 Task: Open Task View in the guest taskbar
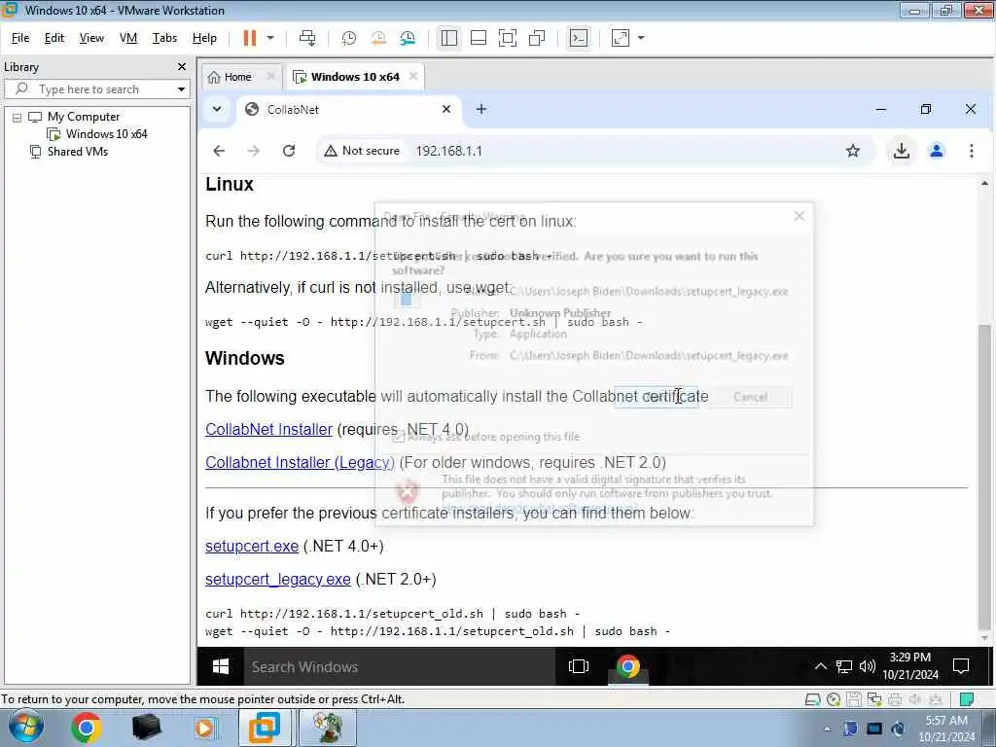tap(579, 666)
